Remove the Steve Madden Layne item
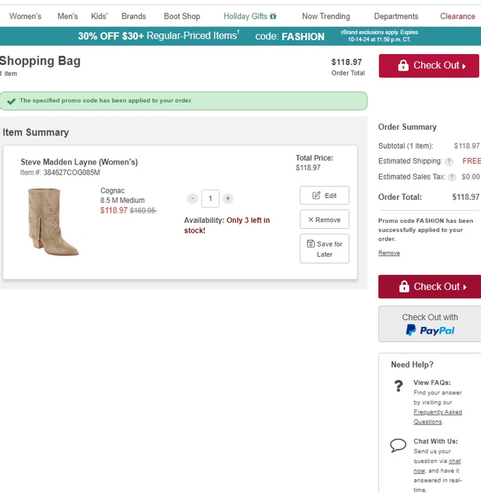The height and width of the screenshot is (493, 481). [x=324, y=220]
